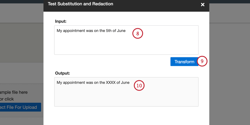The image size is (250, 125).
Task: Click blank dialog space below Output box
Action: [126, 116]
